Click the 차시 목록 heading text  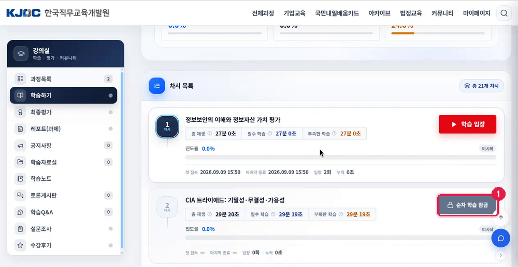[181, 86]
